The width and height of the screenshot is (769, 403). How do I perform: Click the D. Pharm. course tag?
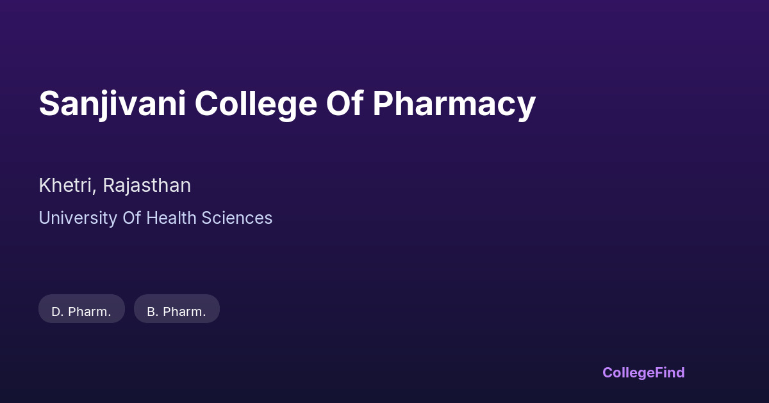point(81,312)
